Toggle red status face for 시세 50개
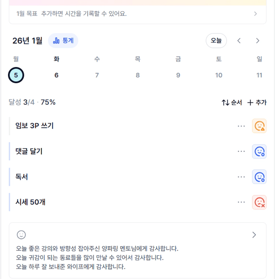The image size is (275, 279). pyautogui.click(x=259, y=202)
